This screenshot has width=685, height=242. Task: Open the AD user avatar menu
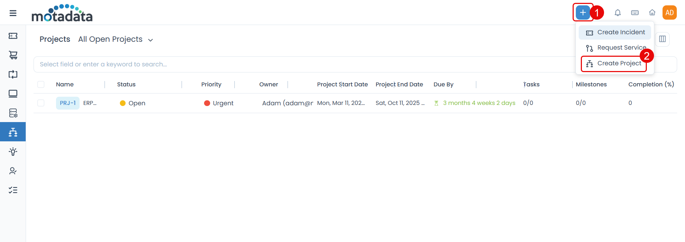pos(669,13)
